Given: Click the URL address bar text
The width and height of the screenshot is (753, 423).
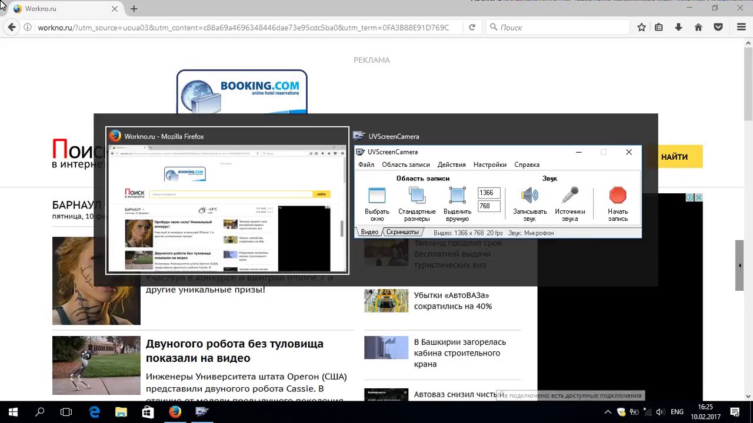Looking at the screenshot, I should click(x=243, y=27).
